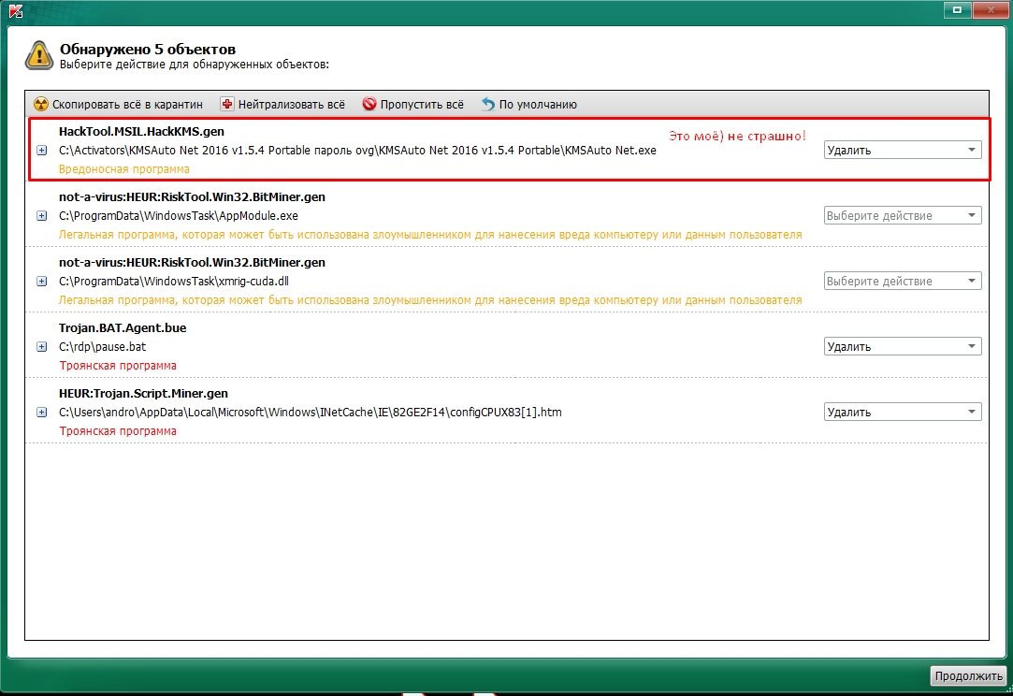Click the 'Продолжить' button
Viewport: 1013px width, 696px height.
[x=968, y=676]
